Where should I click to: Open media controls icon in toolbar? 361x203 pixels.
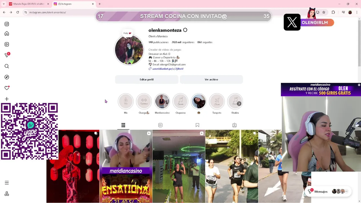343,12
